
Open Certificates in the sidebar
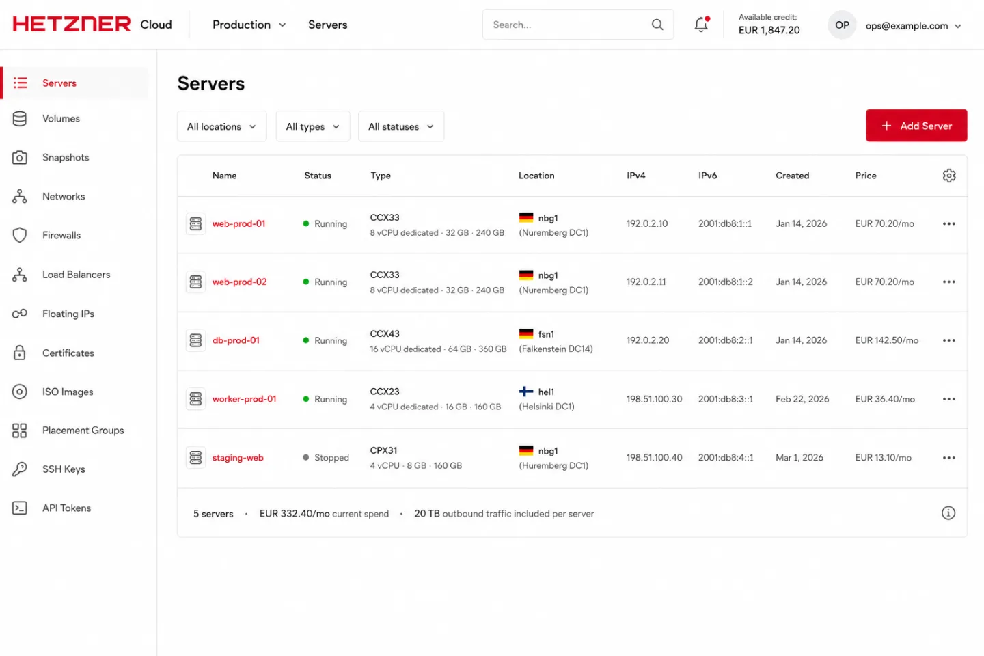coord(68,353)
